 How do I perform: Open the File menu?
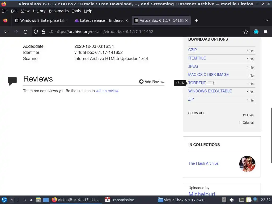5,11
